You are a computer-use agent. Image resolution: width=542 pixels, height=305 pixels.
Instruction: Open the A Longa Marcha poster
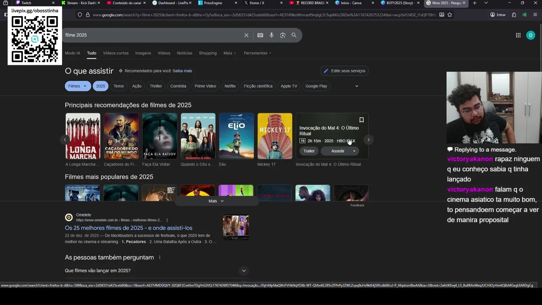tap(83, 136)
